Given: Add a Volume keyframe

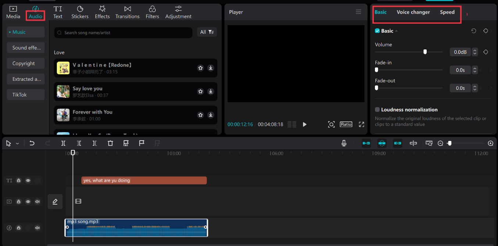Looking at the screenshot, I should click(x=486, y=52).
